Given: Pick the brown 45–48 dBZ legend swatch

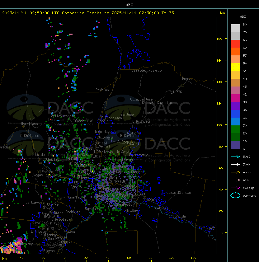Looking at the screenshot, I should 235,82.
